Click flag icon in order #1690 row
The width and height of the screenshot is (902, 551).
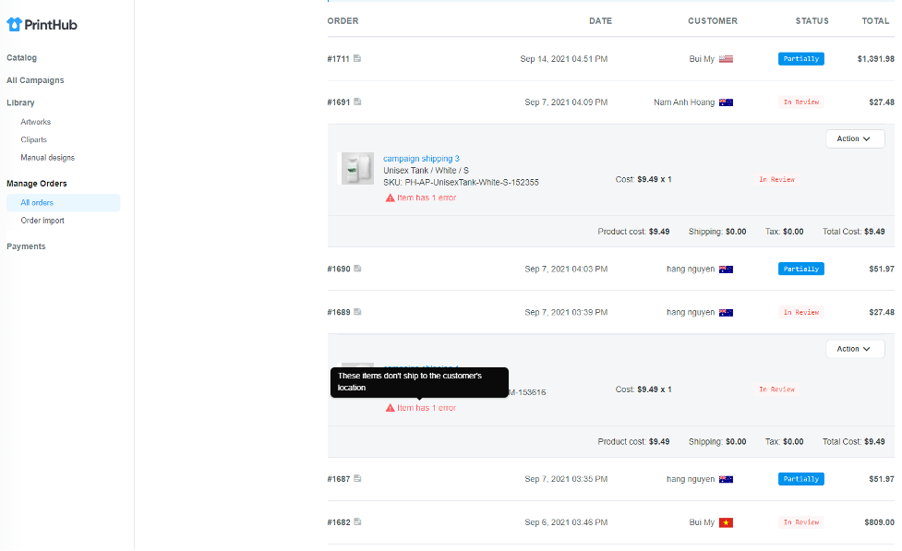[726, 270]
